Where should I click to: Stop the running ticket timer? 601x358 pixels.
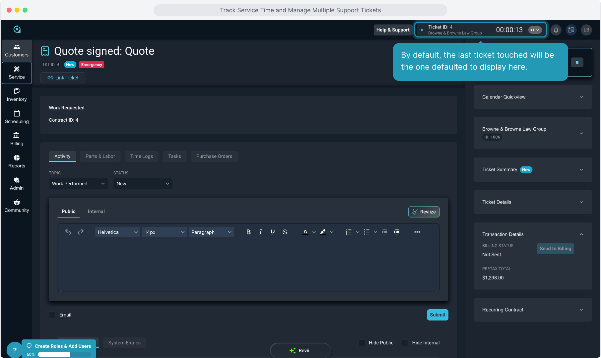pyautogui.click(x=577, y=62)
